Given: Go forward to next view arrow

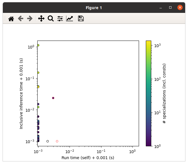Looking at the screenshot, I should coord(30,19).
